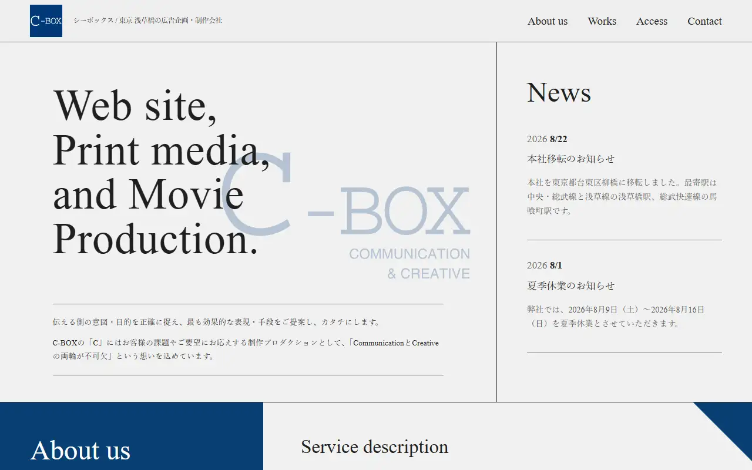Open the Access menu link
The width and height of the screenshot is (752, 470).
pyautogui.click(x=652, y=21)
